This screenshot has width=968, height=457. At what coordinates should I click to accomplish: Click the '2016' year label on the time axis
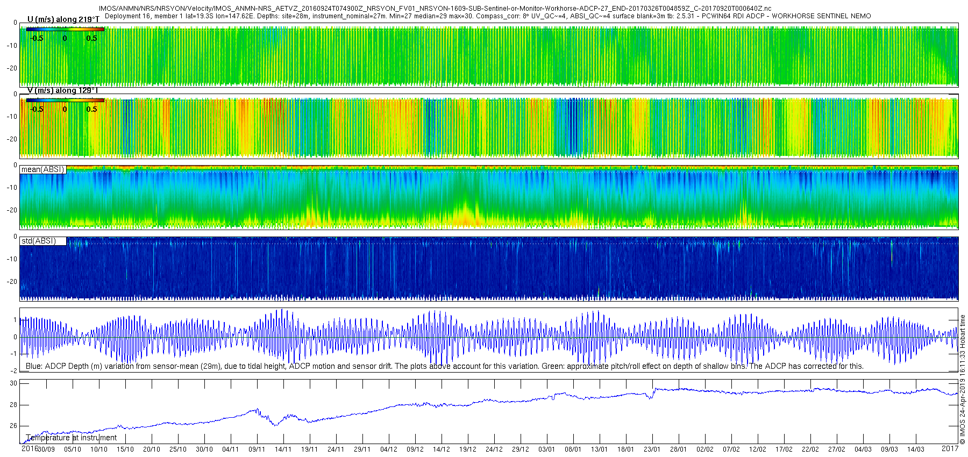(30, 448)
